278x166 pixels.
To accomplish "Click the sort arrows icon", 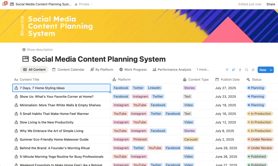I will pos(233,70).
